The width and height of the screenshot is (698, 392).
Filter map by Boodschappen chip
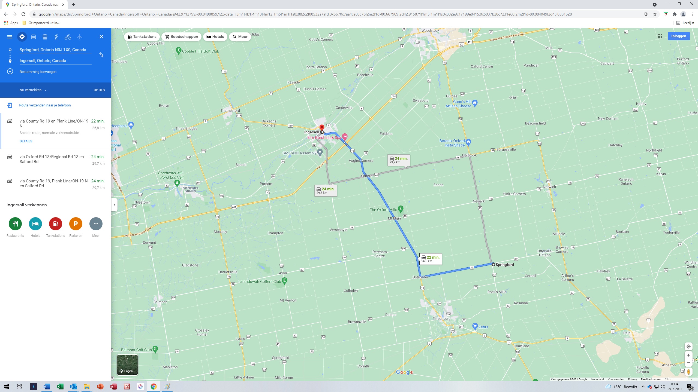[181, 37]
